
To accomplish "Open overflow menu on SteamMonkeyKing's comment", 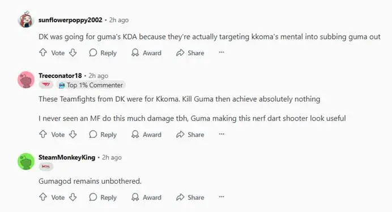I will click(x=221, y=197).
